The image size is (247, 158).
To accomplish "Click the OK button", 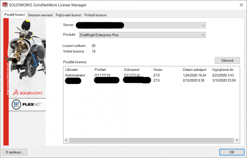I will point(232,152).
